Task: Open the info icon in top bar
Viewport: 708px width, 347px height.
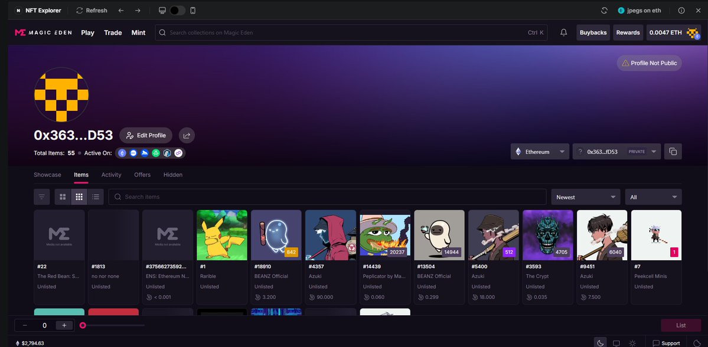Action: (x=681, y=11)
